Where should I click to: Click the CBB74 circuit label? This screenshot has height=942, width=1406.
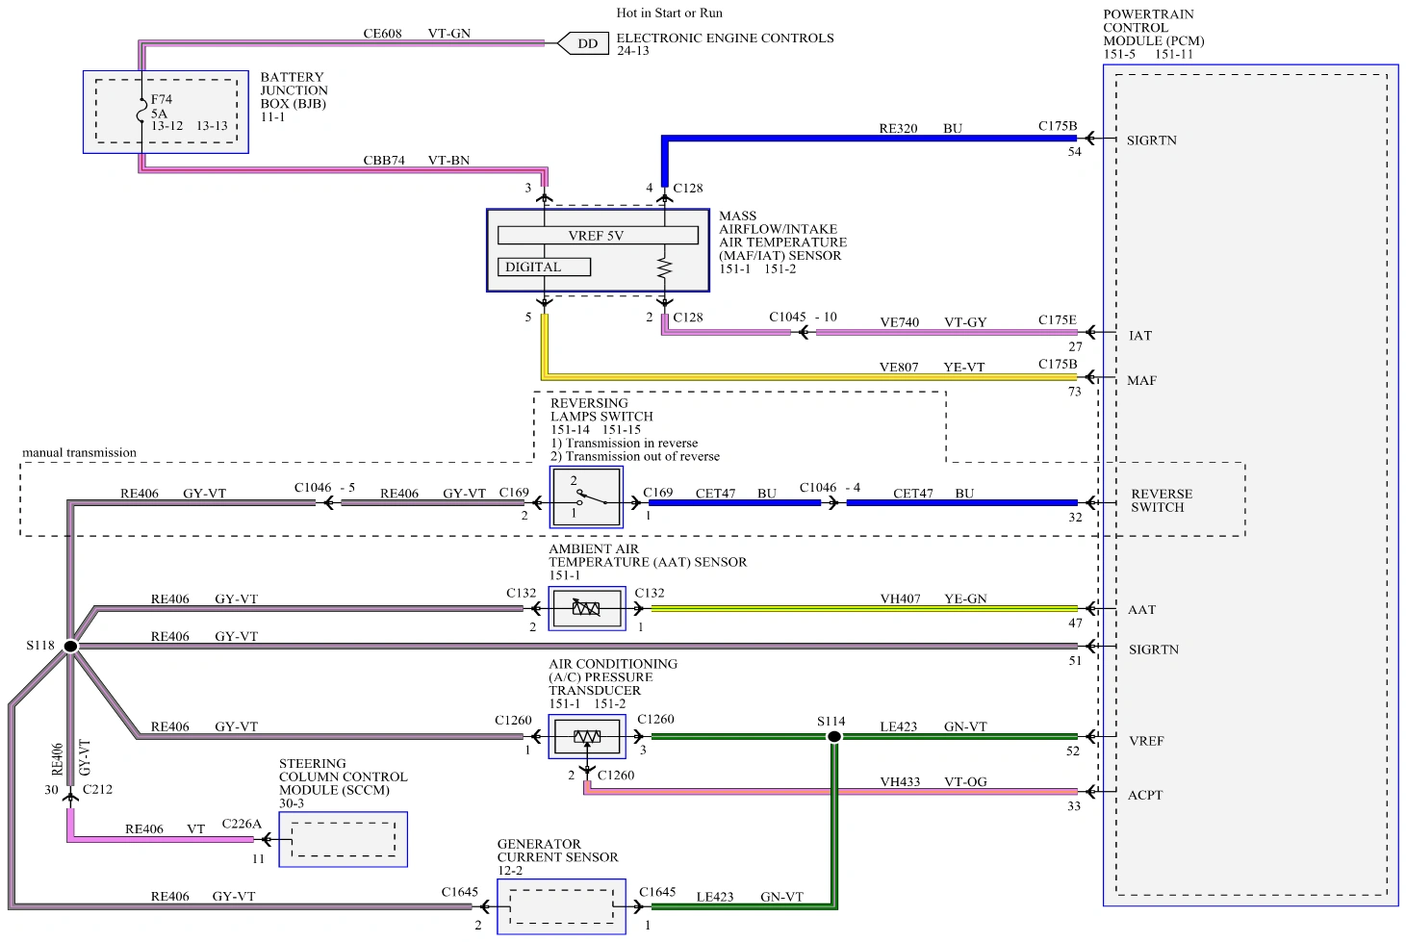click(x=384, y=161)
